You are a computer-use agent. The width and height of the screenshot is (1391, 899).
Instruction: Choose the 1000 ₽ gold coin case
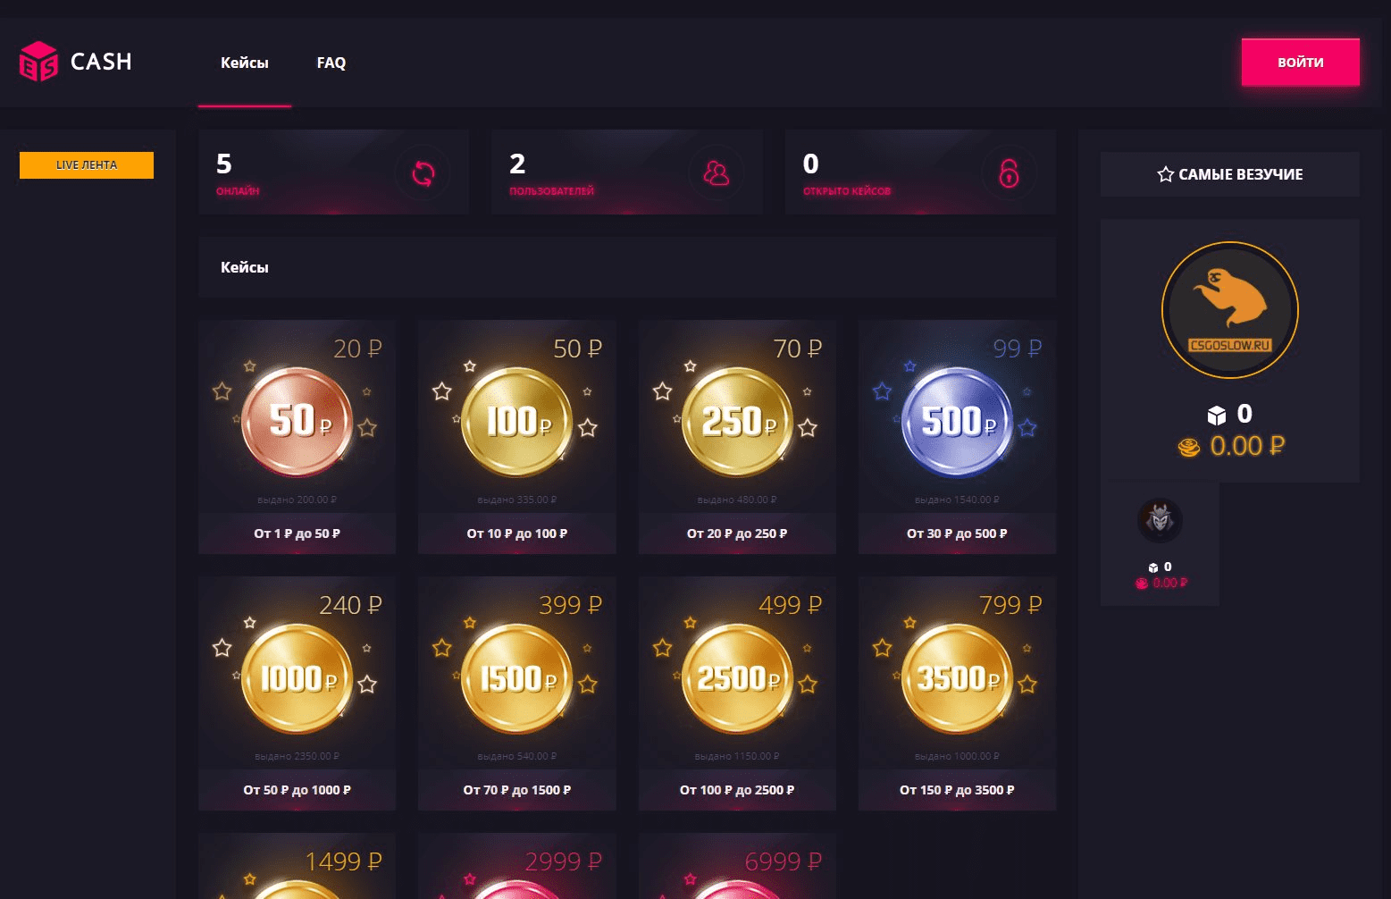tap(297, 678)
